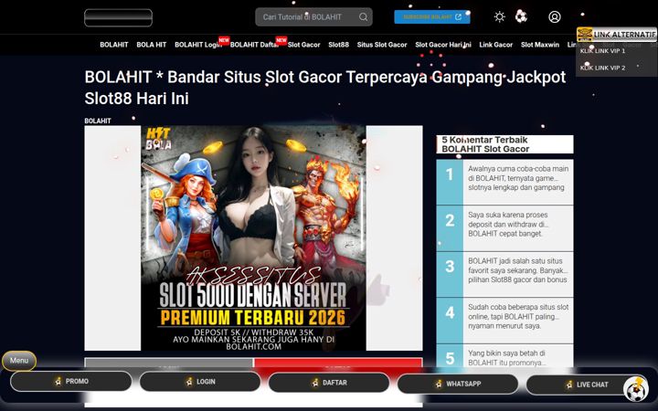This screenshot has width=658, height=411.
Task: Click the red button below the banner
Action: (x=338, y=364)
